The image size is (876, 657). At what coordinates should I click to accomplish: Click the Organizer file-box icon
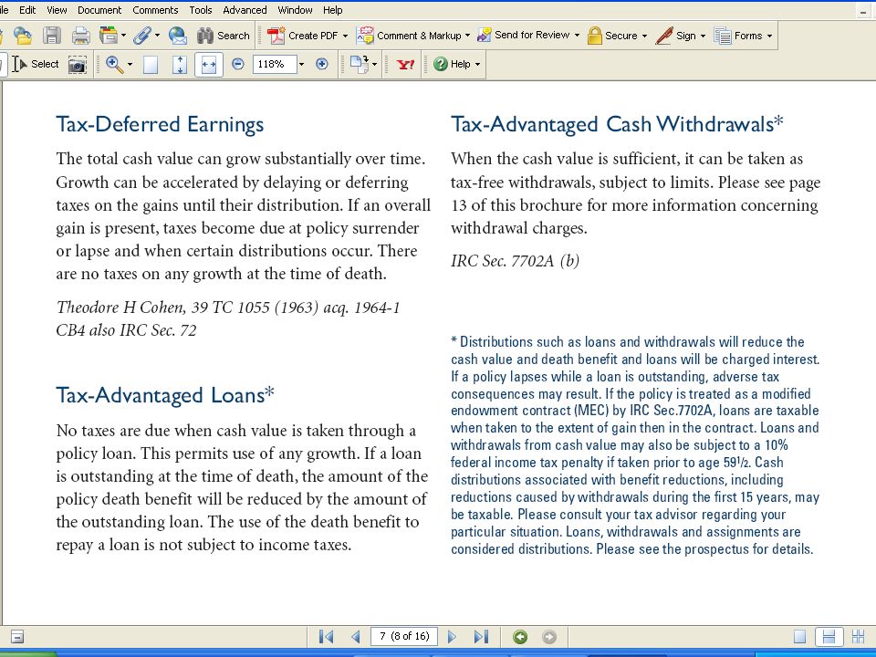109,36
